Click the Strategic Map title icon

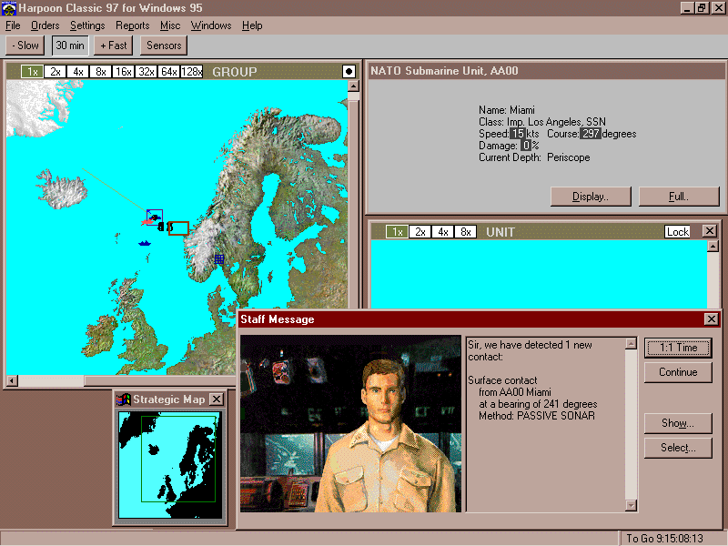(x=124, y=399)
